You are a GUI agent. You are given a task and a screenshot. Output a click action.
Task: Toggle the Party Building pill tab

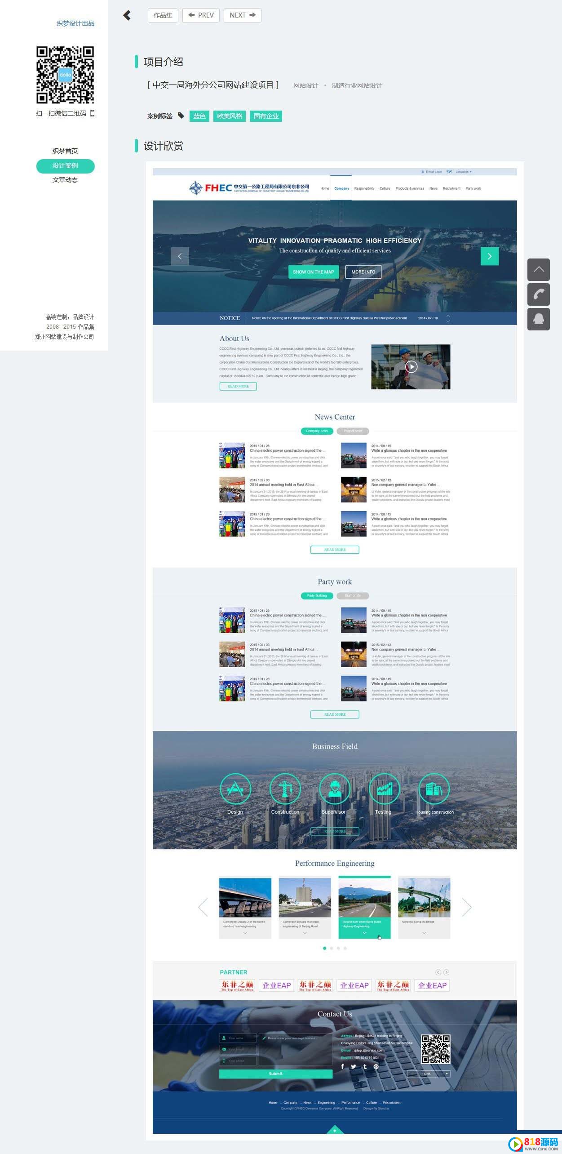tap(317, 596)
